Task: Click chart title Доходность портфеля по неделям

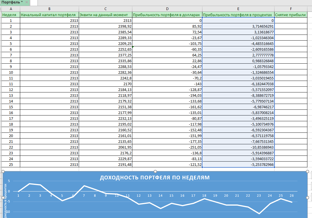Action: [155, 177]
